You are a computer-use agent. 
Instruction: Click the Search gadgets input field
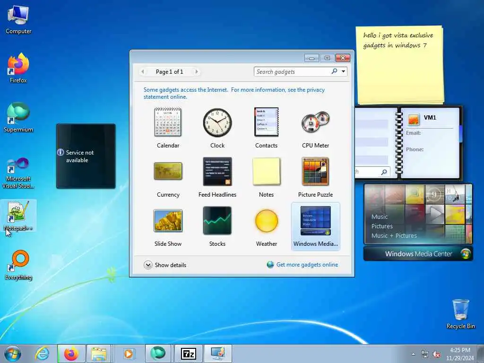292,72
